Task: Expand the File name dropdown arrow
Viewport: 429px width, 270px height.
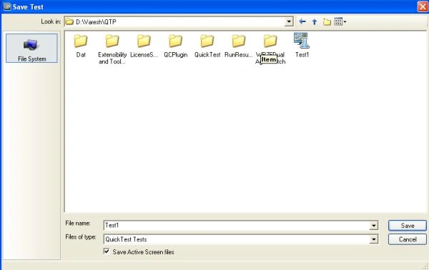Action: (x=374, y=226)
